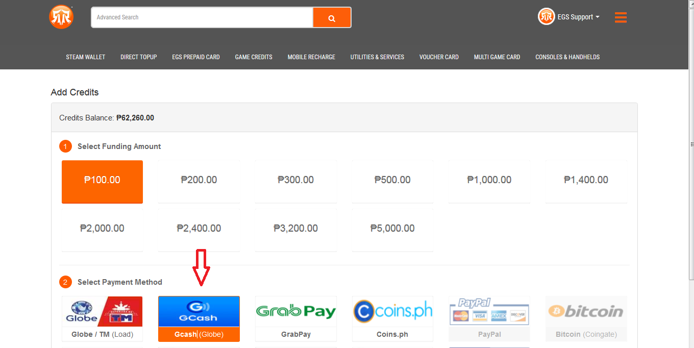Image resolution: width=694 pixels, height=348 pixels.
Task: Open the Steam Wallet menu
Action: pos(86,57)
